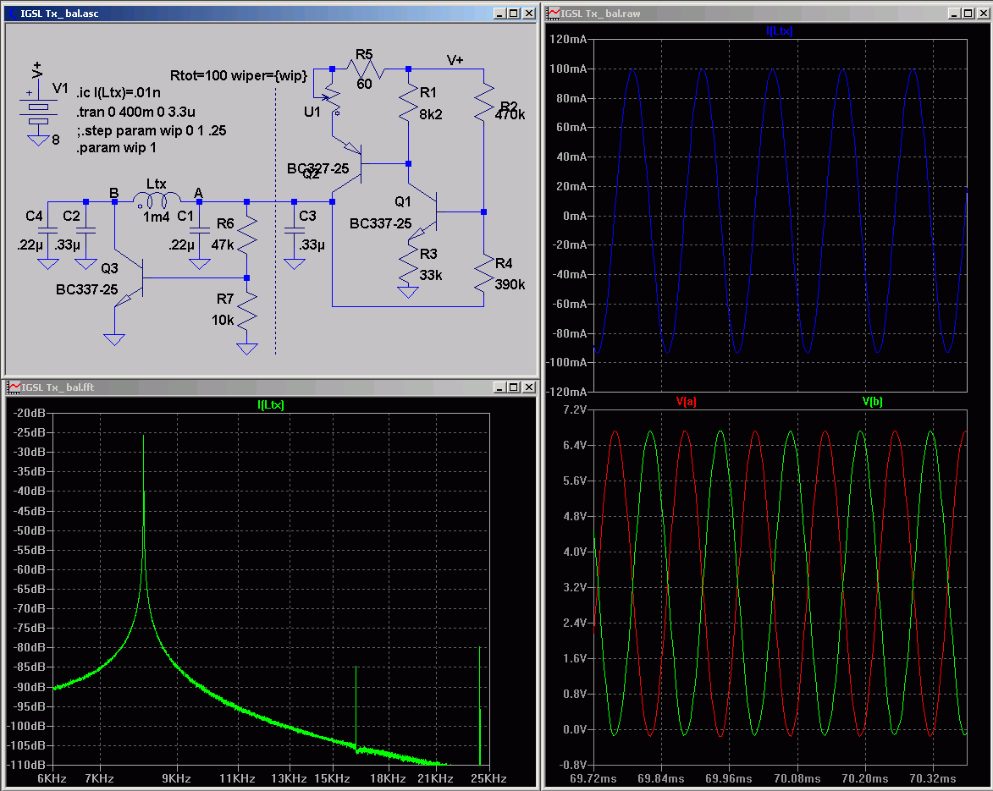Select the R7 10k resistor
993x791 pixels.
[247, 311]
